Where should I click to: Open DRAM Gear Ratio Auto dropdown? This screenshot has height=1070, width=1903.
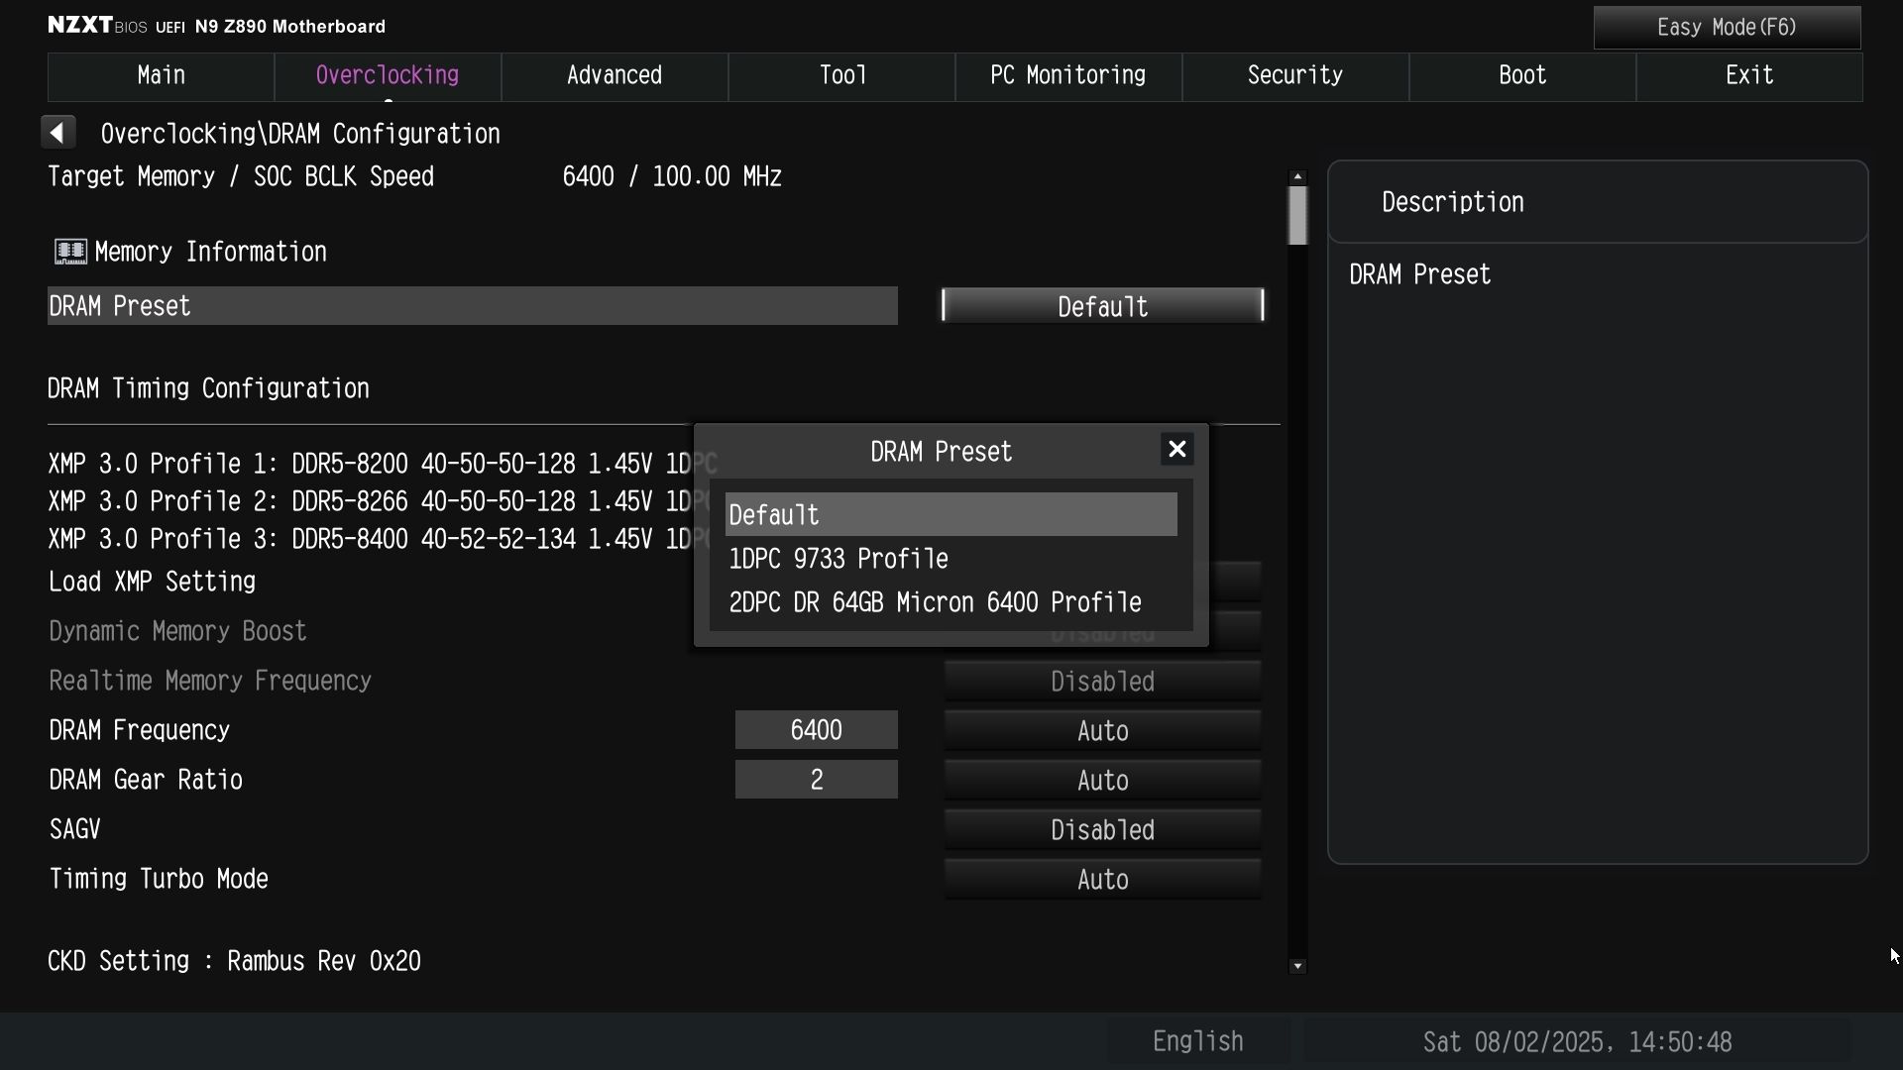(1102, 781)
